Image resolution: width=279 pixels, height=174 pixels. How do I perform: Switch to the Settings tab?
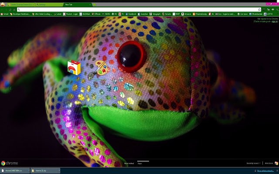click(48, 5)
